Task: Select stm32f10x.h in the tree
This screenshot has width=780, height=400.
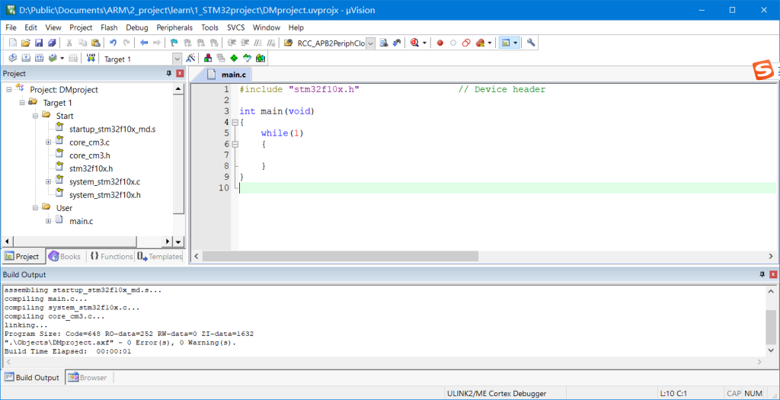Action: (x=91, y=168)
